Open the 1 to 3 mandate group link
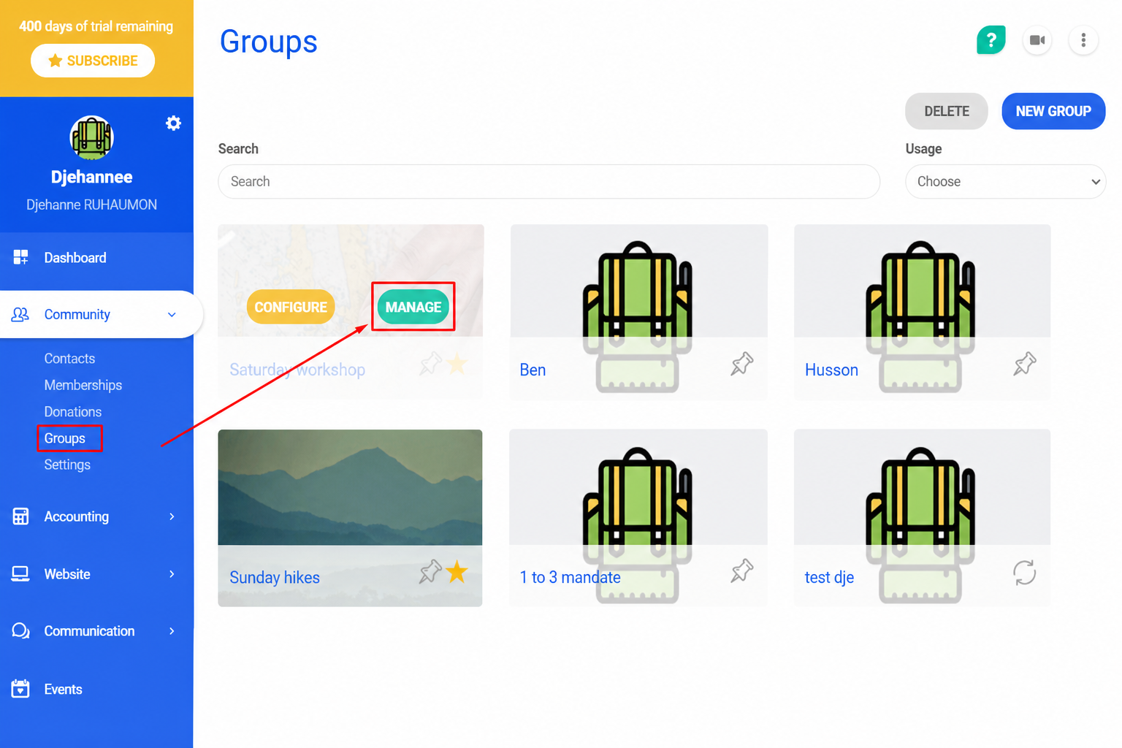1122x748 pixels. click(570, 577)
